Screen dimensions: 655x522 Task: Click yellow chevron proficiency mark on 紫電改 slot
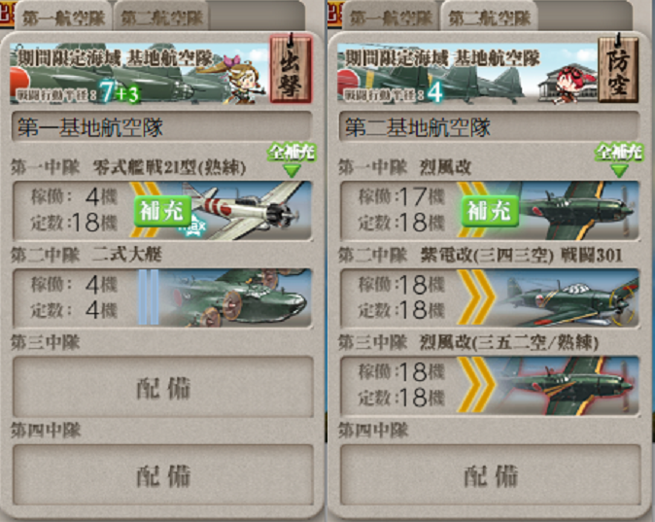tap(476, 297)
